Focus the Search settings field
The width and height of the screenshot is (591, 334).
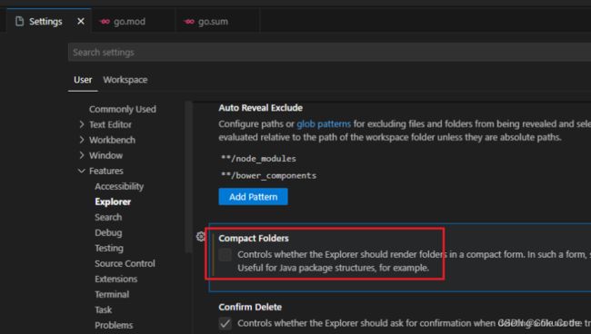point(329,53)
